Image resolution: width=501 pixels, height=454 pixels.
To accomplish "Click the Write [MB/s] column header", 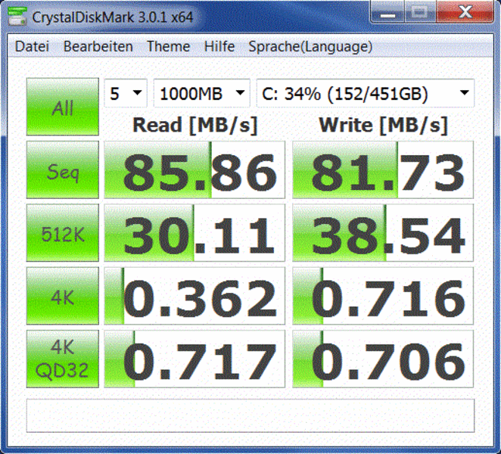I will (383, 125).
